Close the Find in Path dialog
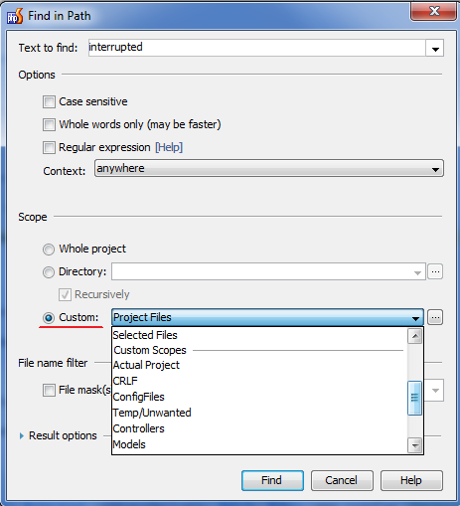 434,12
